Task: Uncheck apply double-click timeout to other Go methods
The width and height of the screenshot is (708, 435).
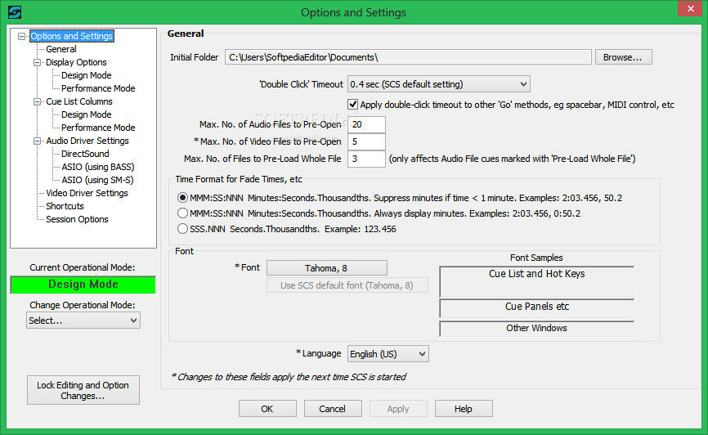Action: pyautogui.click(x=352, y=105)
